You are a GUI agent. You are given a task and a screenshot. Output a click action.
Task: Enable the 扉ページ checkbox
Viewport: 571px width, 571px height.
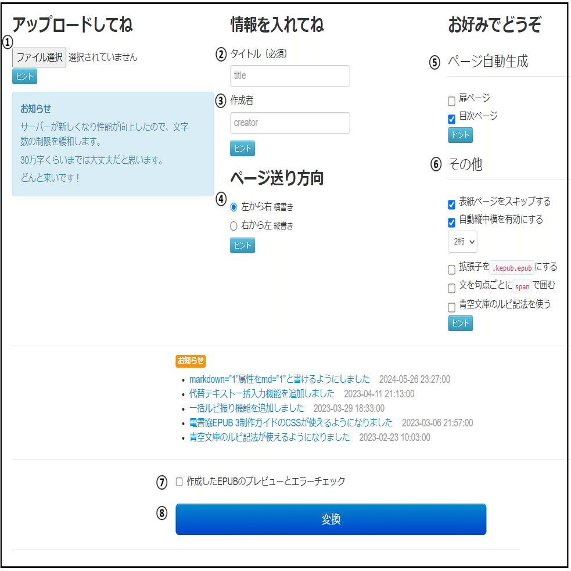(450, 100)
